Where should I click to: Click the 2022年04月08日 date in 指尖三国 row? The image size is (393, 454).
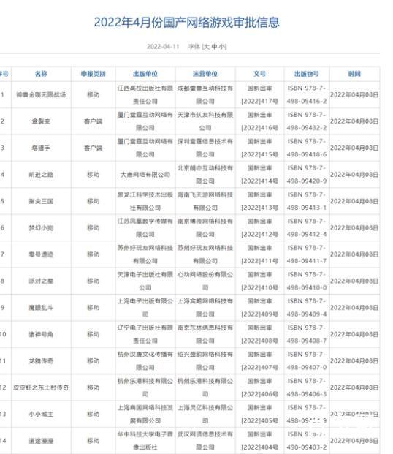pos(354,201)
